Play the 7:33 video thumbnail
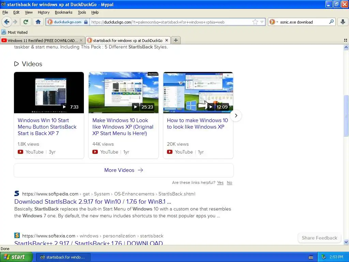This screenshot has width=349, height=262. pos(49,92)
